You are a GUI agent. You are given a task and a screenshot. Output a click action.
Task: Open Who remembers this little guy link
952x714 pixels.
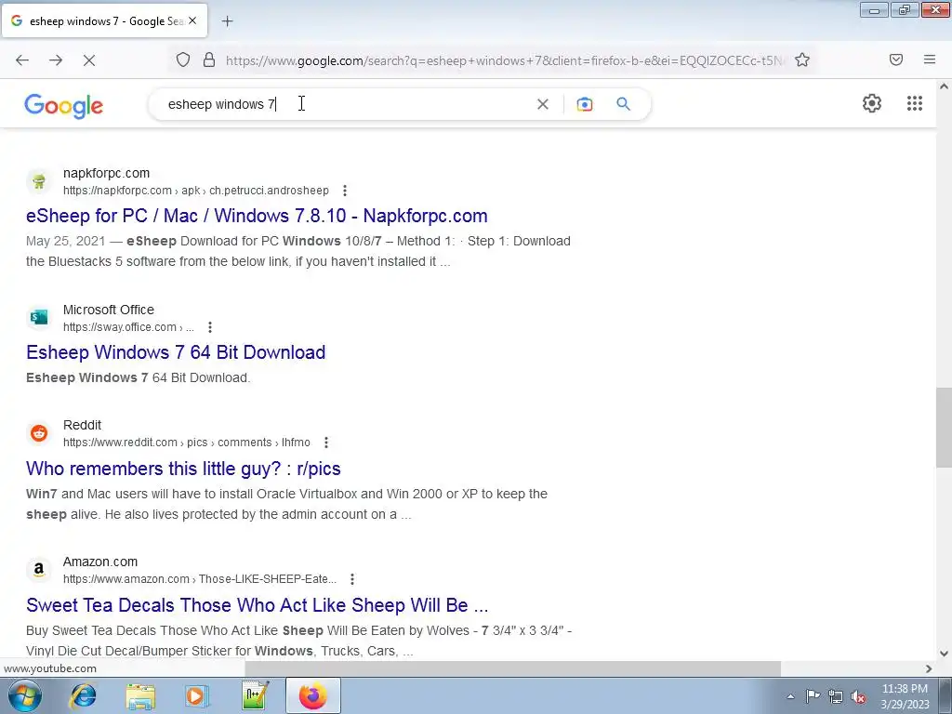click(183, 469)
